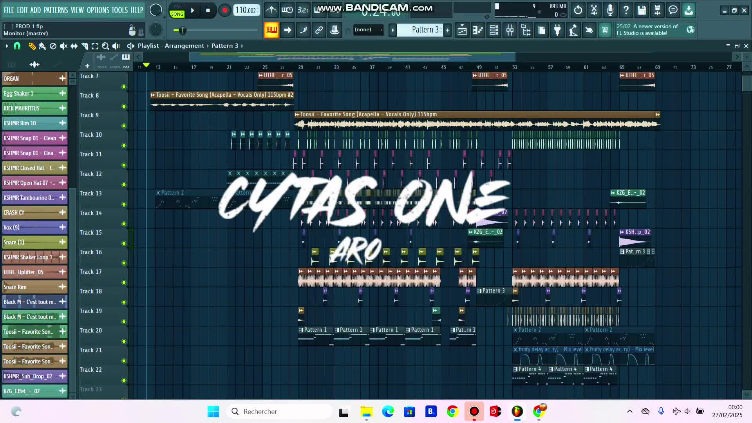Screen dimensions: 752x423
Task: Toggle step editing mode icon
Action: 304,30
